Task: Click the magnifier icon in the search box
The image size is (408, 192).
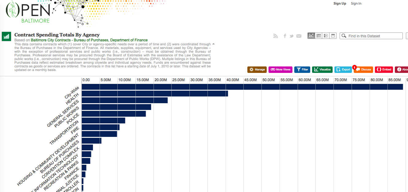Action: click(344, 36)
